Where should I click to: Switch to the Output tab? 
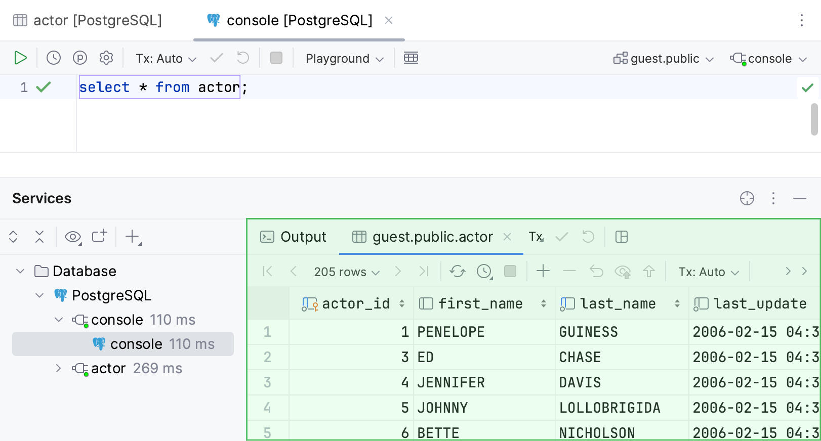(293, 237)
